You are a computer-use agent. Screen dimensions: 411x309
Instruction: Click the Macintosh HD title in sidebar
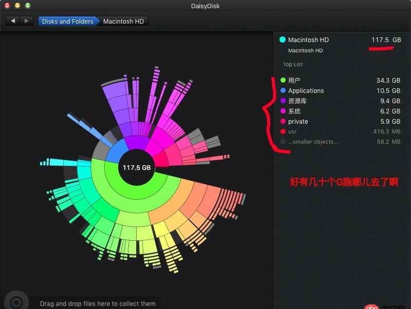pyautogui.click(x=308, y=40)
